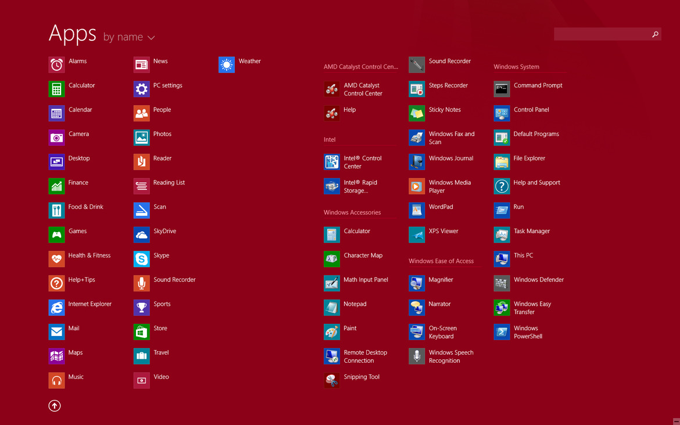
Task: Open the AMD Catalyst Control Center icon
Action: (332, 89)
